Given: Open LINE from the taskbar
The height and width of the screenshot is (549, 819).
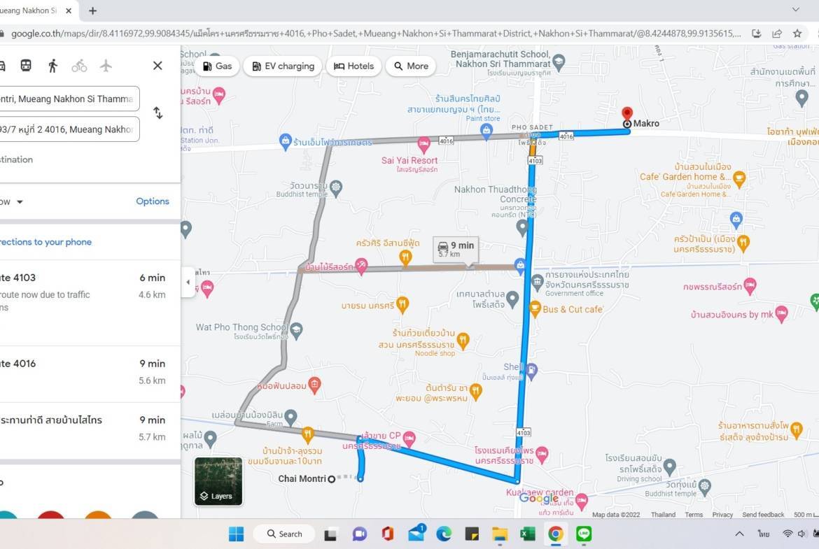Looking at the screenshot, I should pyautogui.click(x=584, y=534).
